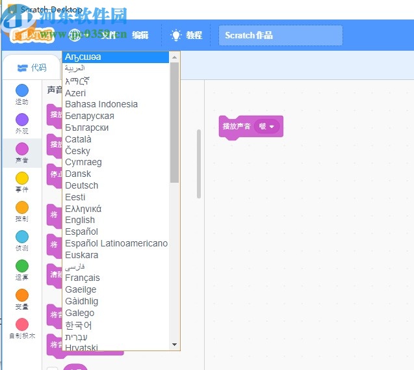The width and height of the screenshot is (414, 370).
Task: Click the block palette vertical scrollbar
Action: 199,164
